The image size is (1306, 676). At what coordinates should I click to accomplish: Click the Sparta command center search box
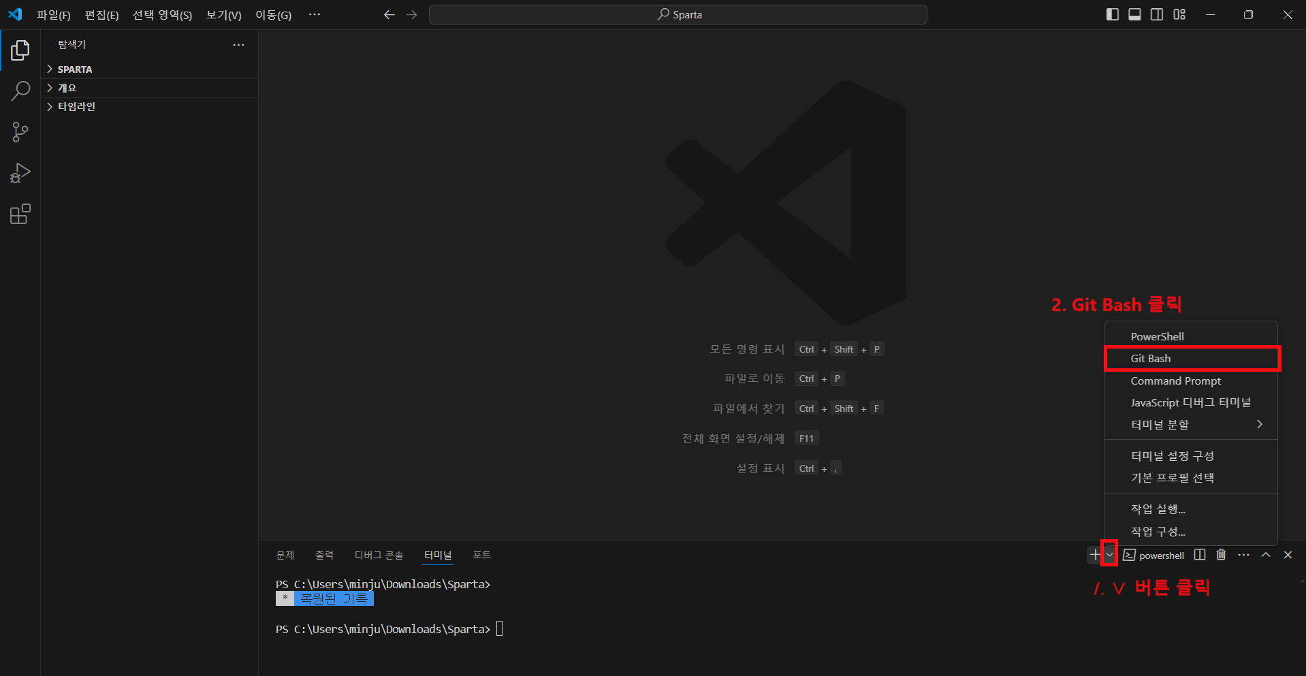pos(678,15)
